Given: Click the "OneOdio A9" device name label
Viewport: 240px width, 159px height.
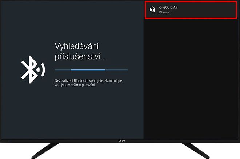Looking at the screenshot, I should pyautogui.click(x=168, y=7).
